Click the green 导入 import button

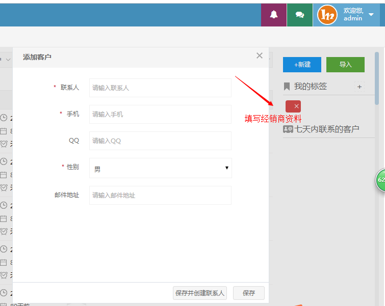345,65
